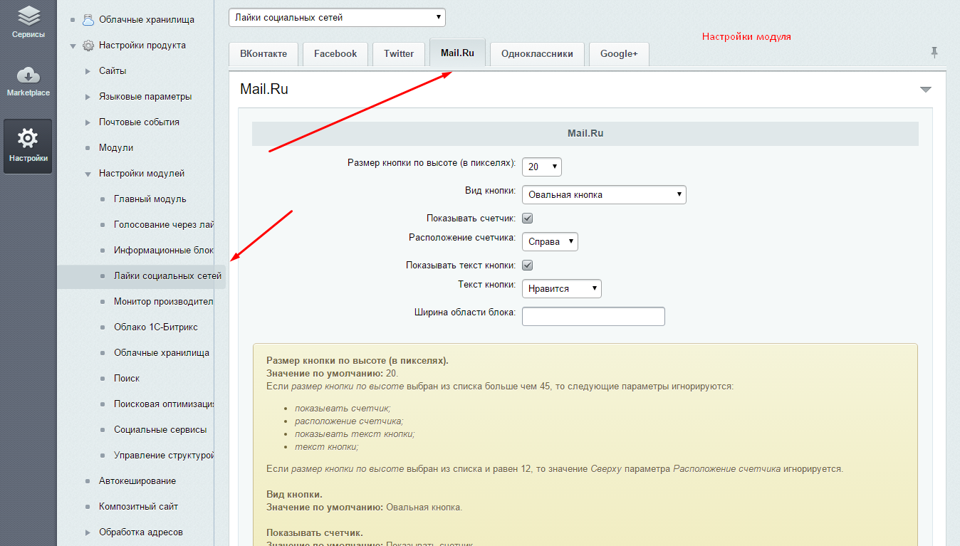Image resolution: width=960 pixels, height=546 pixels.
Task: Expand the Обработка адресов node
Action: click(x=88, y=532)
